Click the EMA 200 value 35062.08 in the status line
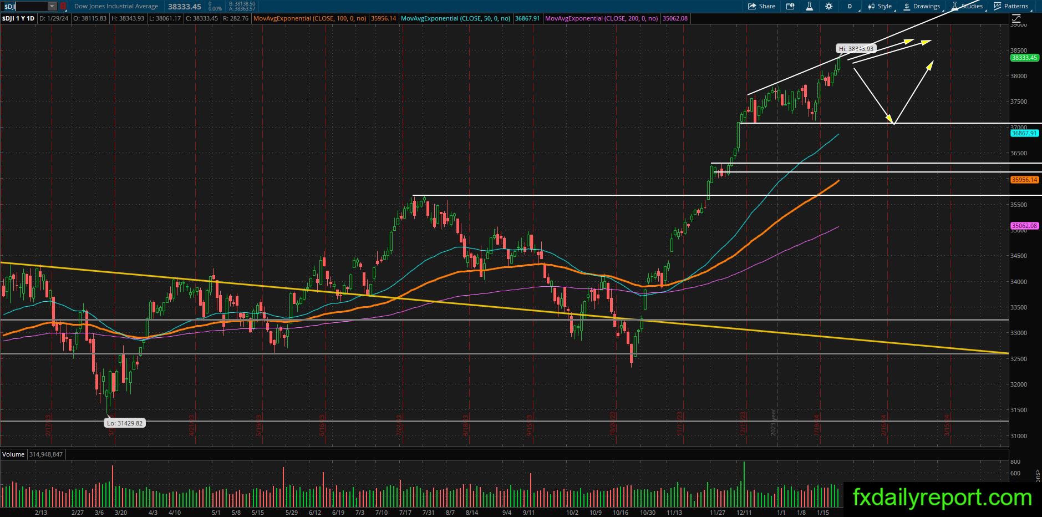The image size is (1042, 517). click(675, 18)
